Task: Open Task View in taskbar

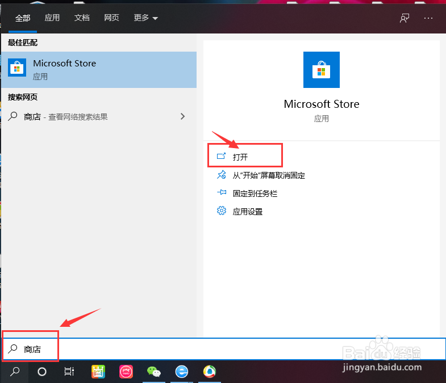Action: (69, 371)
